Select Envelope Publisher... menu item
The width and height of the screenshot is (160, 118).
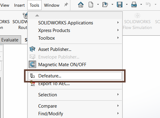(75, 57)
